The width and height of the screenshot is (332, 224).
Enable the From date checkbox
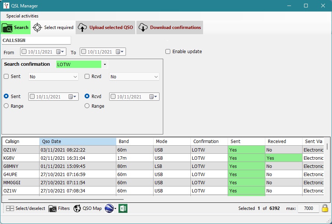24,52
